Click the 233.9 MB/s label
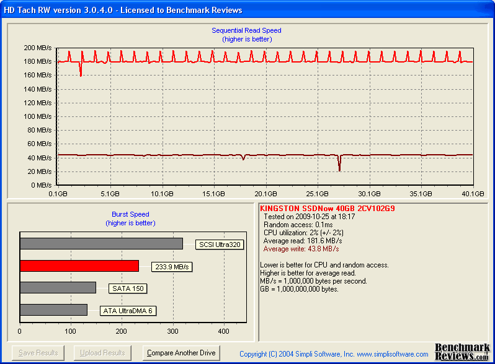The height and width of the screenshot is (364, 495). coord(172,267)
